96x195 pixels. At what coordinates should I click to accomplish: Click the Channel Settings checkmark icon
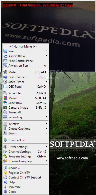click(x=5, y=152)
